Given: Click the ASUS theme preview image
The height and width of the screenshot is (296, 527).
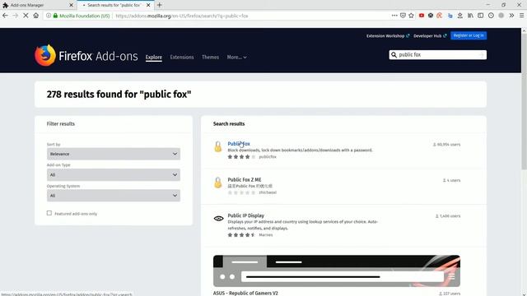Looking at the screenshot, I should tap(337, 271).
